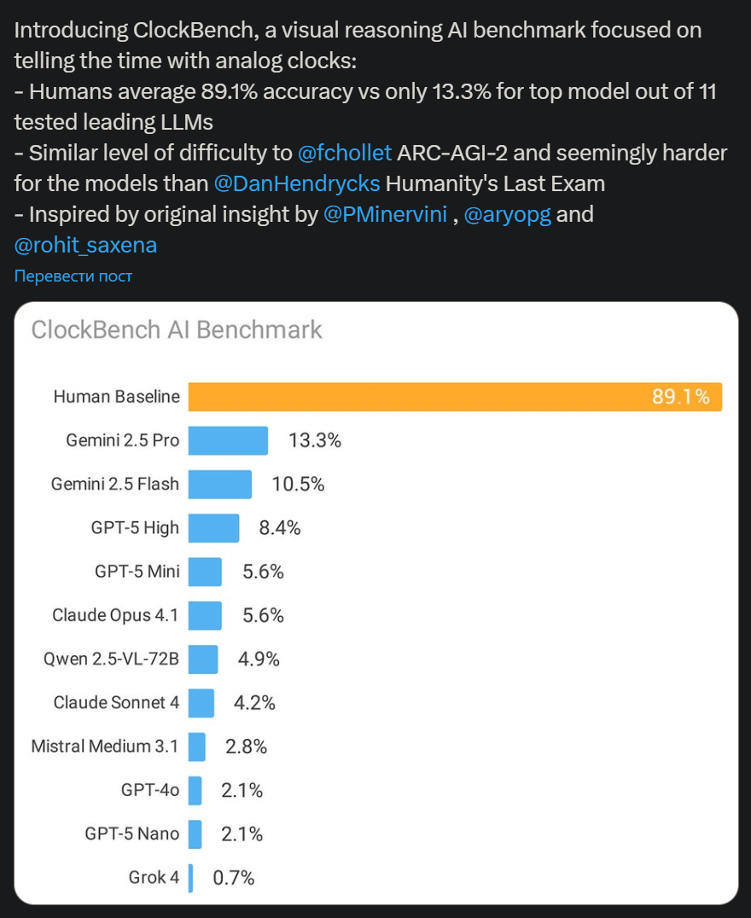Screen dimensions: 751x918
Task: Select the Grok 4 label
Action: click(154, 877)
